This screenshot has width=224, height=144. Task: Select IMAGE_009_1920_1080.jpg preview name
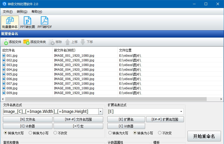[74, 93]
